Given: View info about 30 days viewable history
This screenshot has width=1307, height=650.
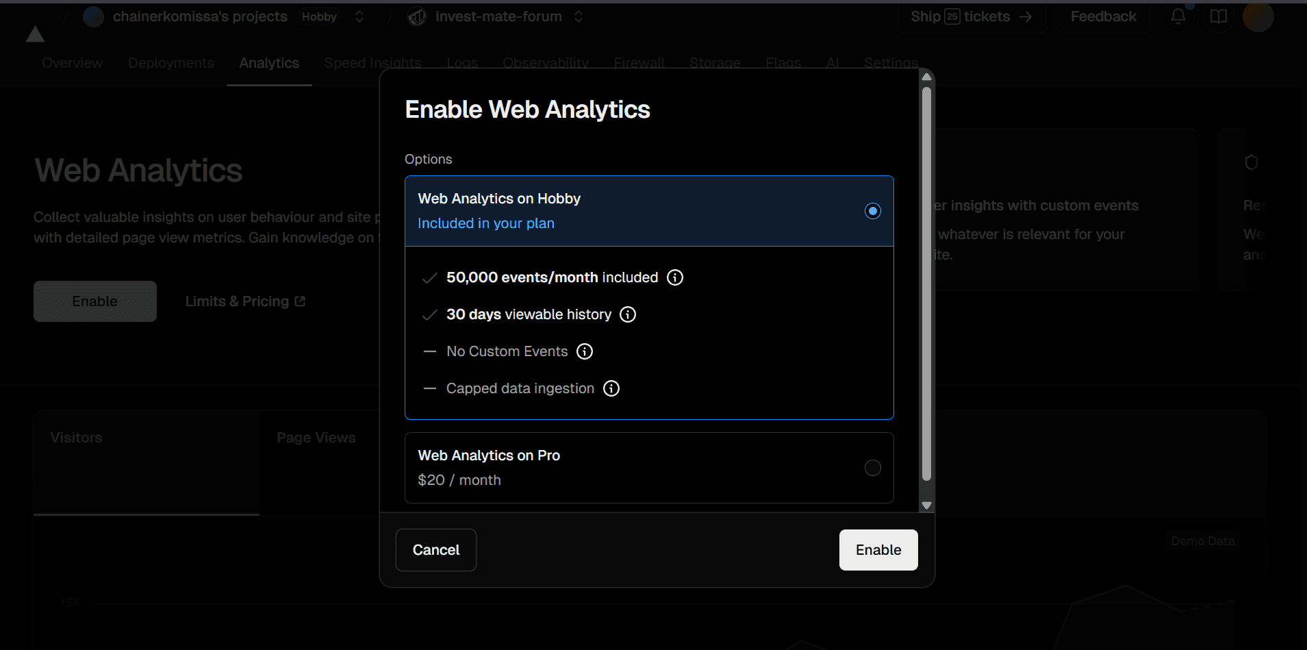Looking at the screenshot, I should pos(627,314).
